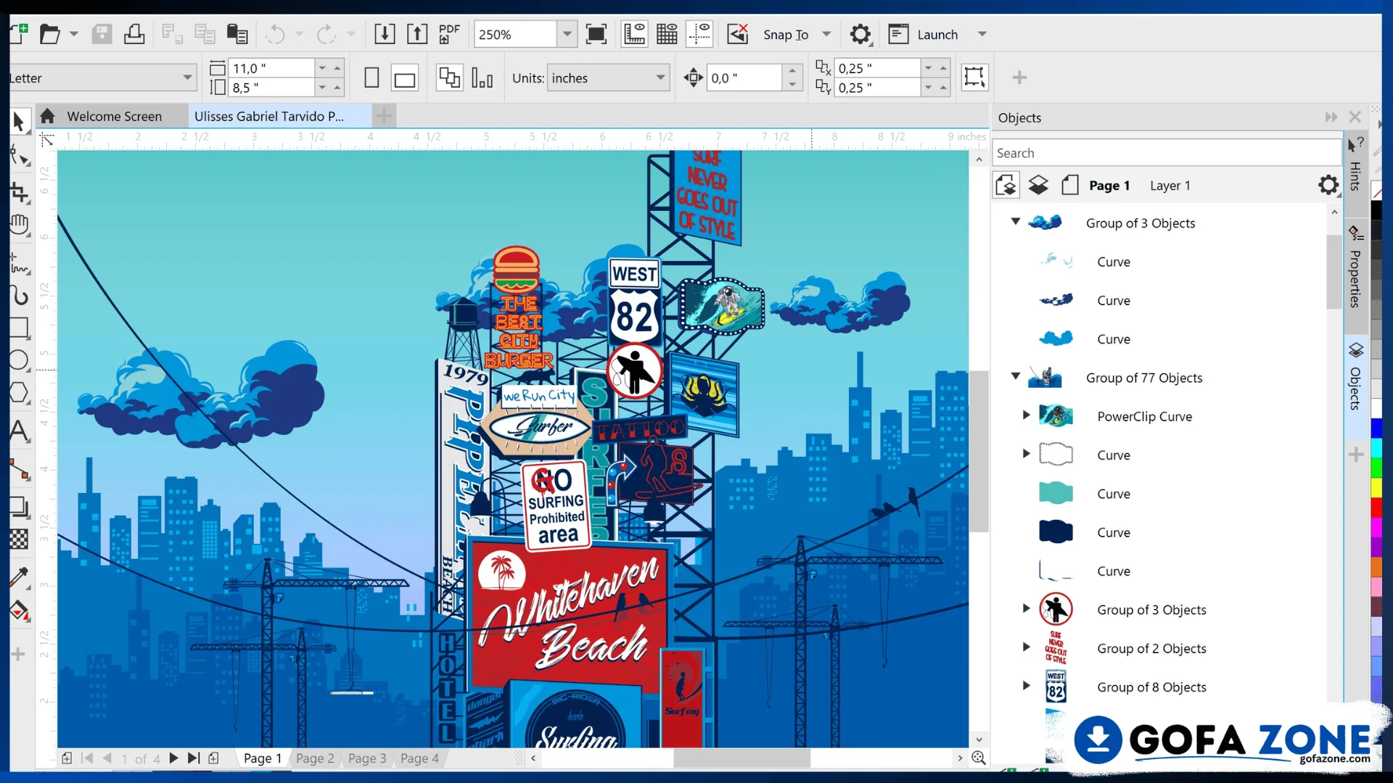Expand the PowerClip Curve item
Screen dimensions: 1393x783
point(1026,415)
